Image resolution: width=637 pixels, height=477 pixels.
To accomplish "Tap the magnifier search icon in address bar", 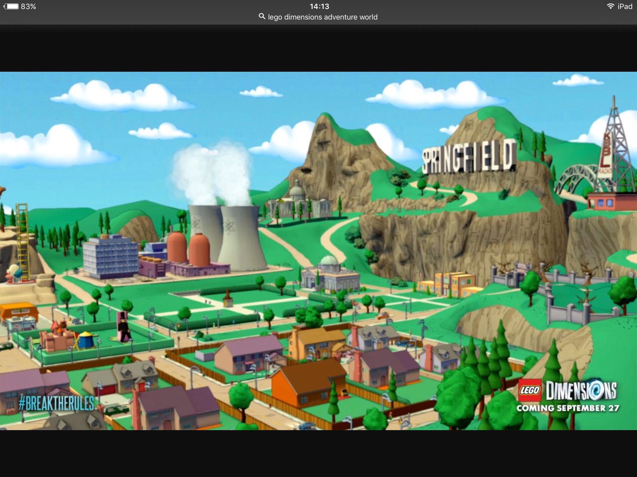I will (x=262, y=17).
